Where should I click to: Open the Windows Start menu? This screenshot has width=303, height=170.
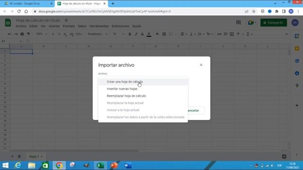click(5, 165)
